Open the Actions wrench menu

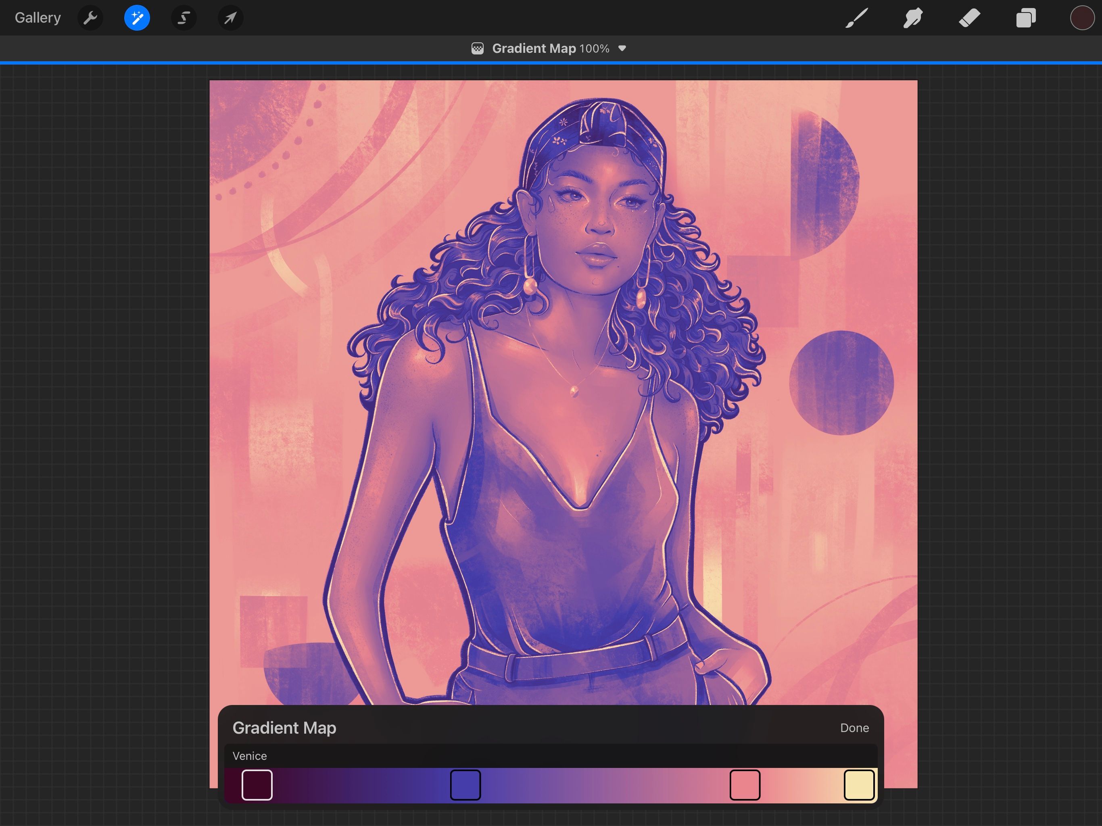tap(90, 17)
